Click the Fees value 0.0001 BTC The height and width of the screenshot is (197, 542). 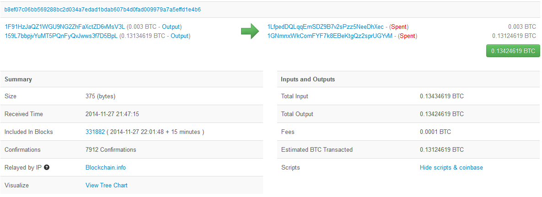435,132
